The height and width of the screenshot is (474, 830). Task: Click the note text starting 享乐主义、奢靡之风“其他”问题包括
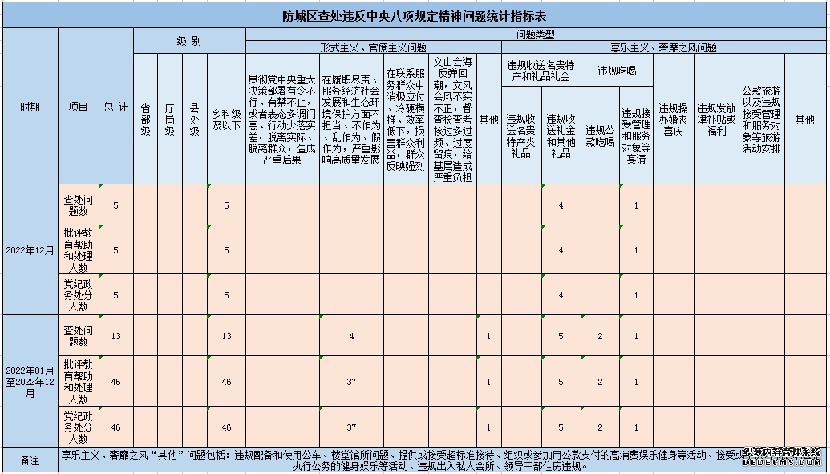[x=440, y=460]
